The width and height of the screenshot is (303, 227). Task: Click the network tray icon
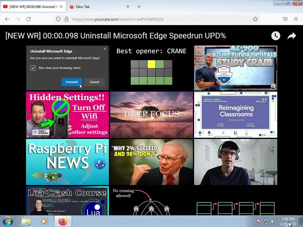click(x=266, y=221)
